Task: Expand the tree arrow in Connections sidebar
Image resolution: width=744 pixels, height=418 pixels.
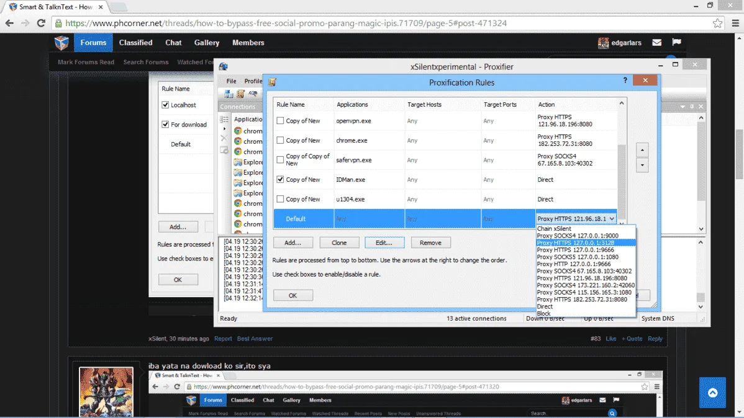Action: pos(224,129)
